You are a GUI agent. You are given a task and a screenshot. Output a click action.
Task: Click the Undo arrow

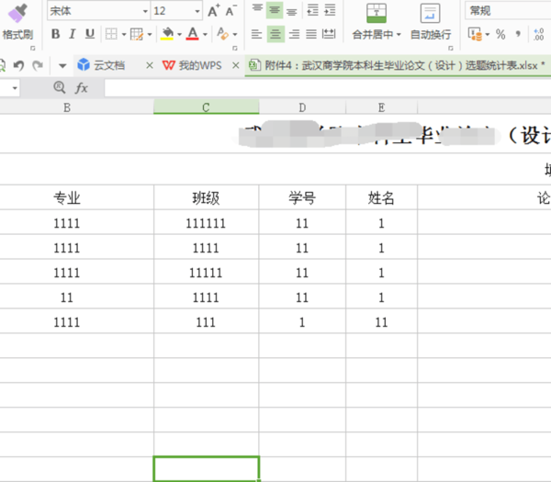(x=18, y=65)
